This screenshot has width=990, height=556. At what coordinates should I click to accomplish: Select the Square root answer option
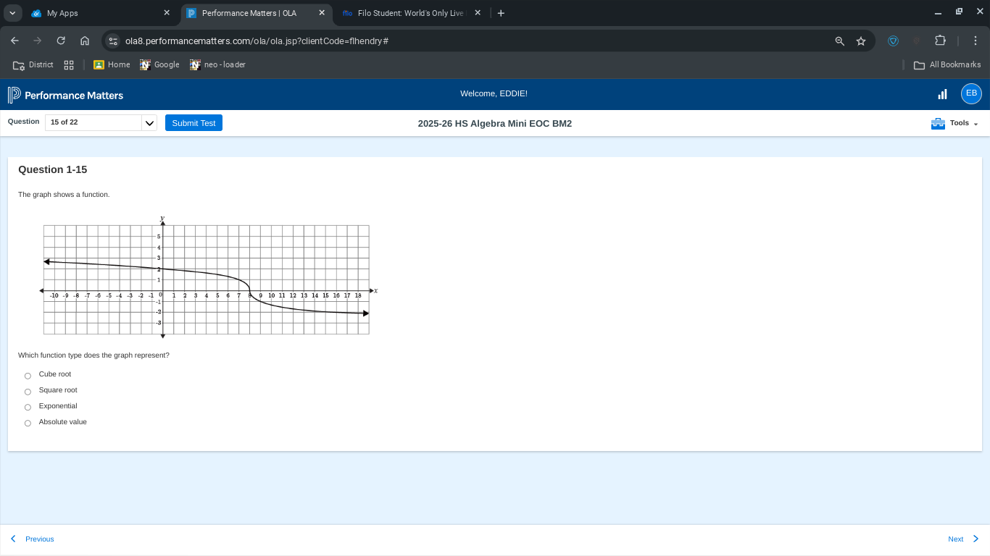point(28,391)
